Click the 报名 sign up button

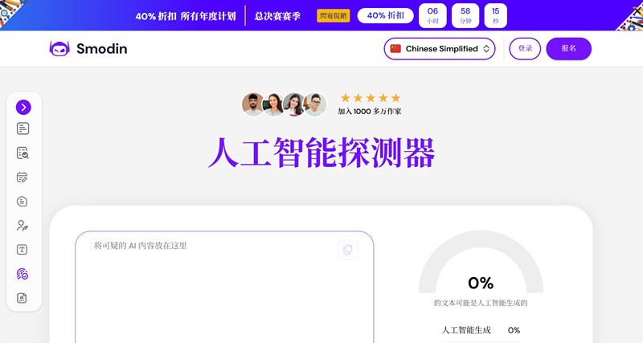pos(569,49)
